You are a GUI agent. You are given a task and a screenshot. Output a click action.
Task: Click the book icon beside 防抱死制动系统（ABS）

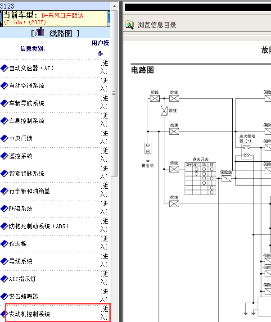click(5, 227)
